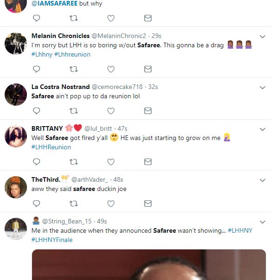Open the #Lhhreunion hashtag
This screenshot has height=280, width=271.
pos(72,54)
